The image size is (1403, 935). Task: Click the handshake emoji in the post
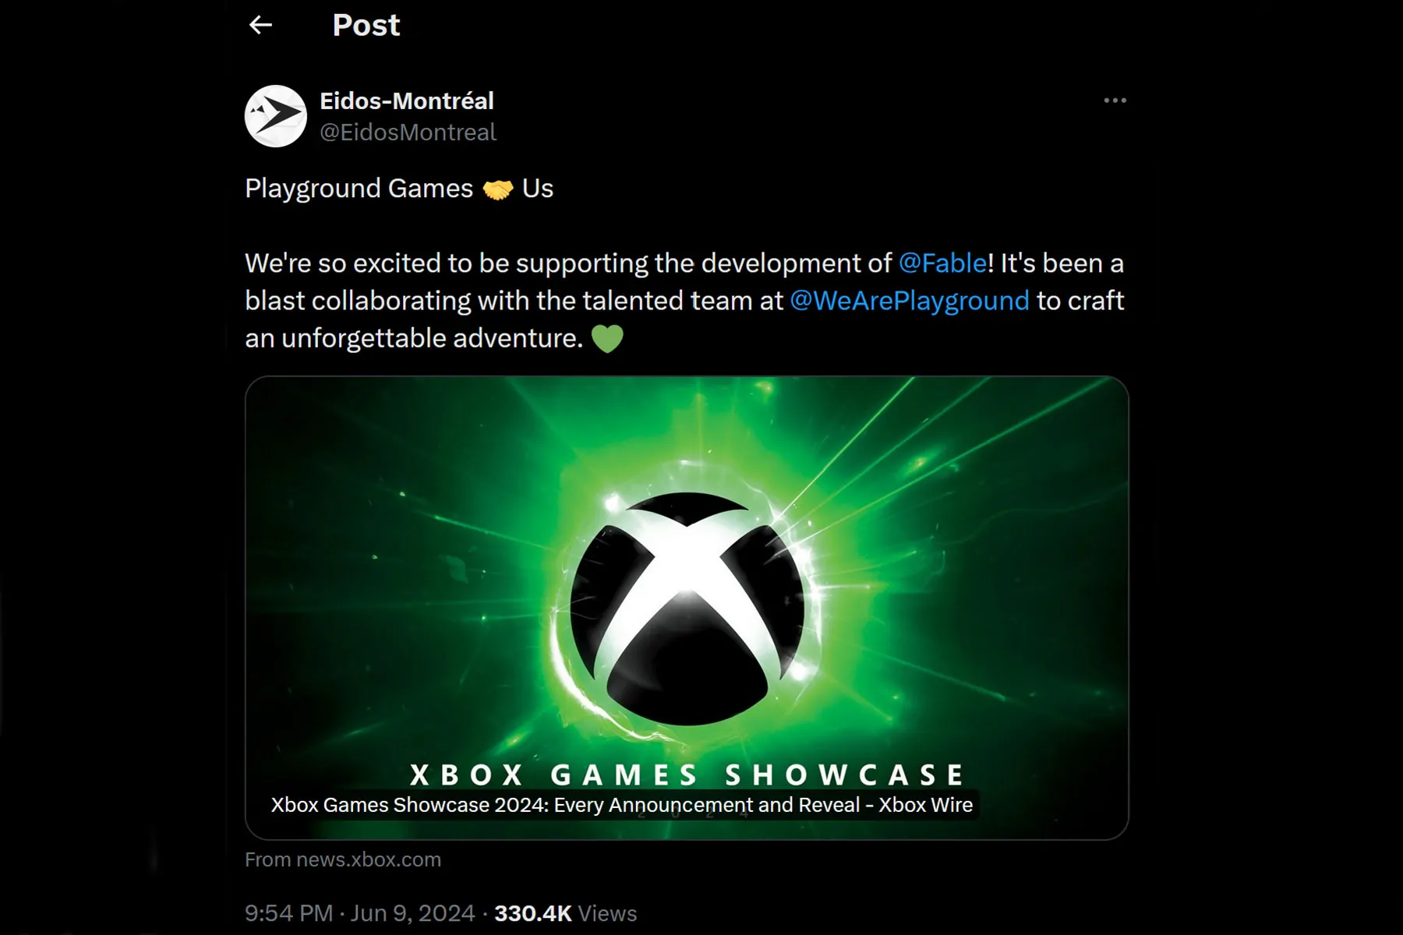(x=498, y=189)
